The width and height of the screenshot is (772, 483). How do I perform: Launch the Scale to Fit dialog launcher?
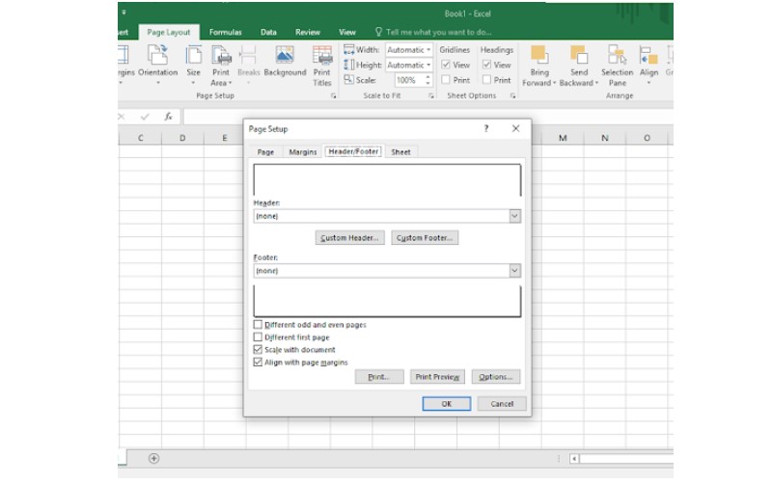click(x=431, y=95)
